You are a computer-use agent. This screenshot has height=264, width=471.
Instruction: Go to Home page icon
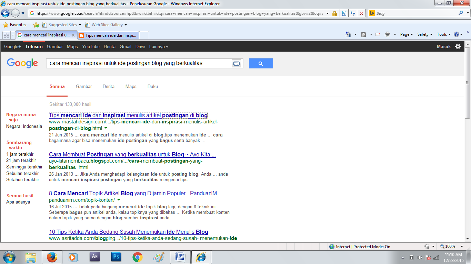(x=349, y=34)
